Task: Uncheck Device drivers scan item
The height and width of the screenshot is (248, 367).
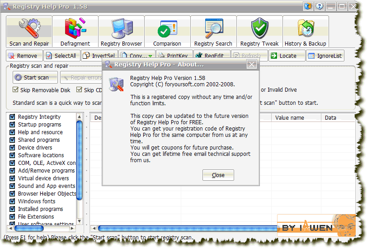Action: (x=12, y=148)
